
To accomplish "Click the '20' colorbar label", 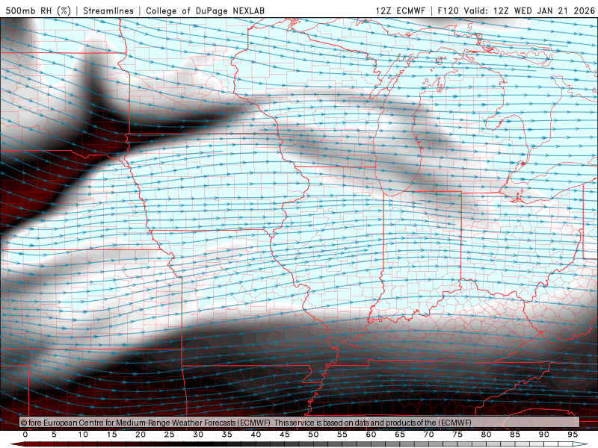I will click(x=141, y=435).
